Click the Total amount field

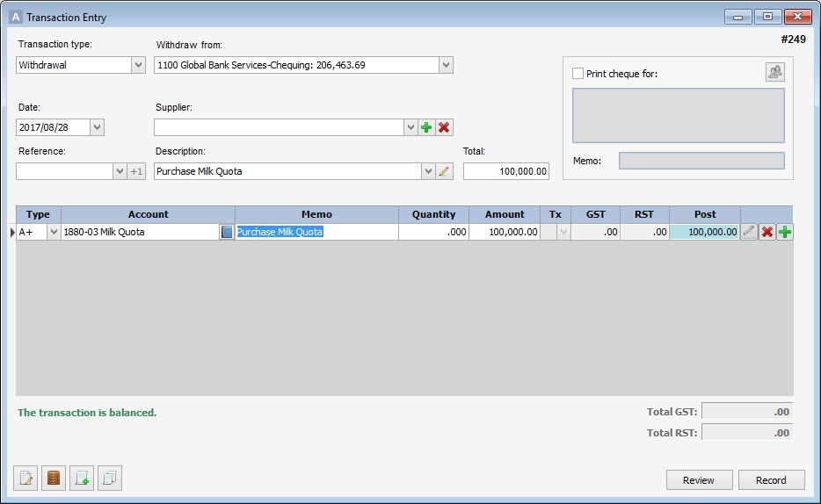[506, 171]
